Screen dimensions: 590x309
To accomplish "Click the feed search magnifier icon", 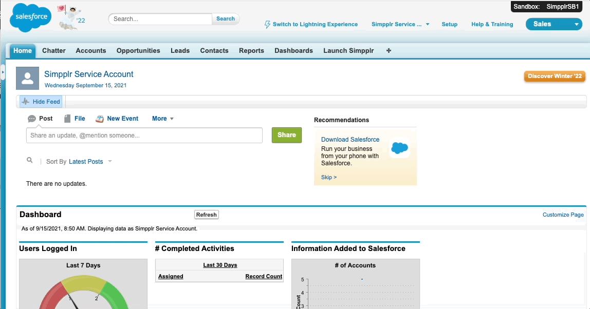I will pyautogui.click(x=30, y=161).
